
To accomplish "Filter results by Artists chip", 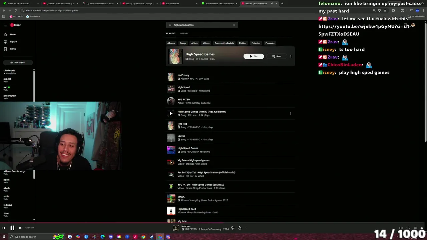I will point(194,43).
